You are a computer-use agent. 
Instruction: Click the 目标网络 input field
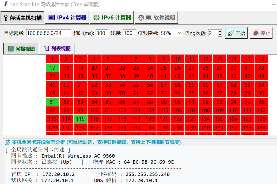49,33
